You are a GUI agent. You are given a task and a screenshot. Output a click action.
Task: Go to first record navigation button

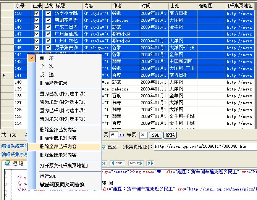104,163
